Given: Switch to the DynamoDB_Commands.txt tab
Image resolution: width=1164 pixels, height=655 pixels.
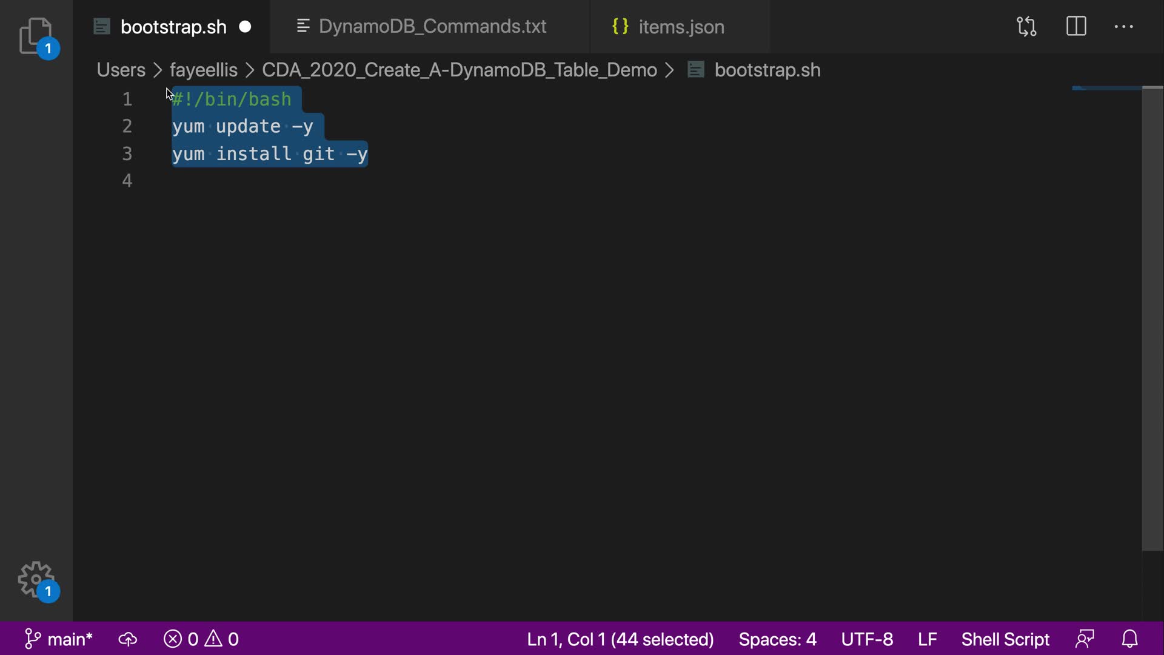Looking at the screenshot, I should tap(432, 27).
